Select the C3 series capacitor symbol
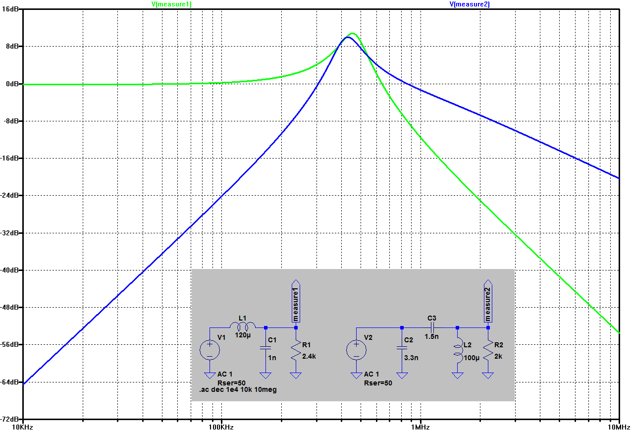 pos(431,327)
